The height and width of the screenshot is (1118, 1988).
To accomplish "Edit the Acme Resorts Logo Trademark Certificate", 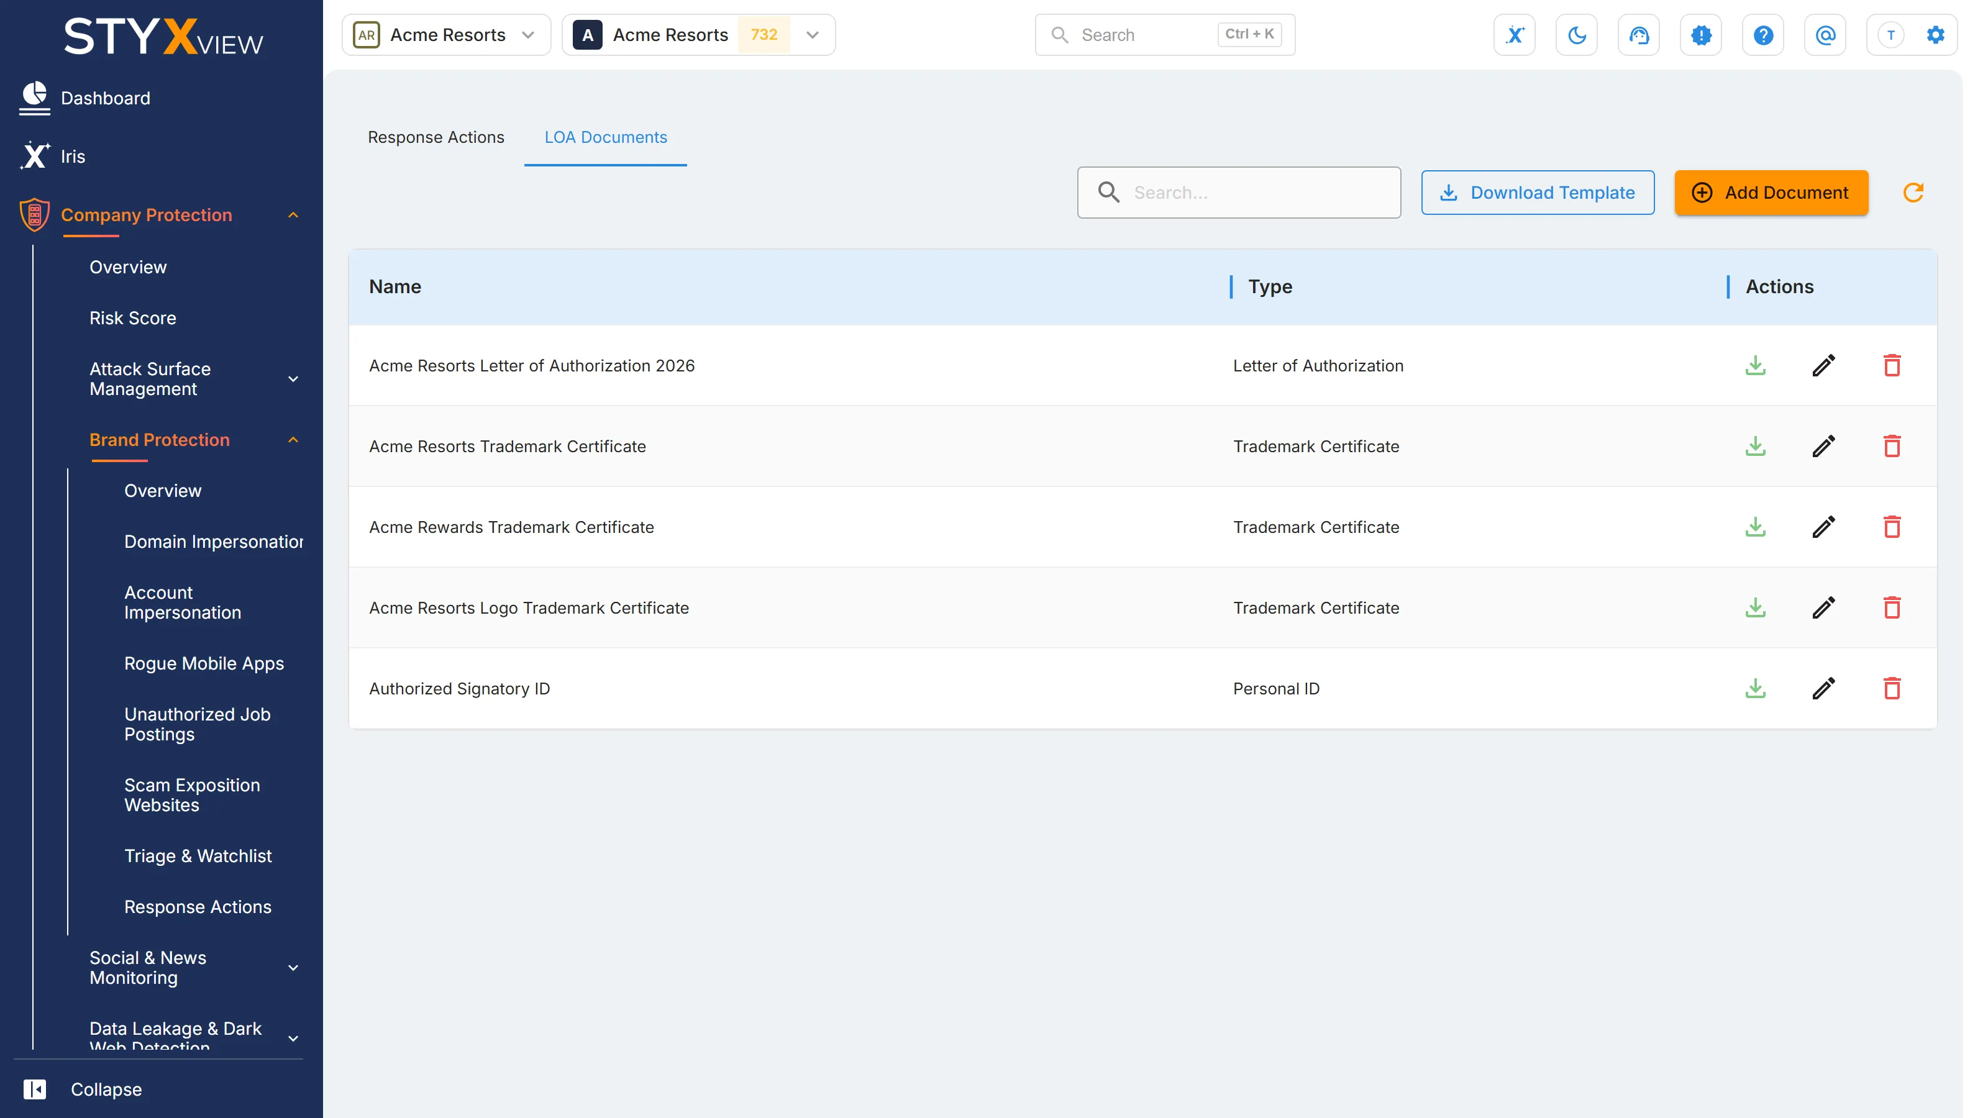I will (1823, 607).
